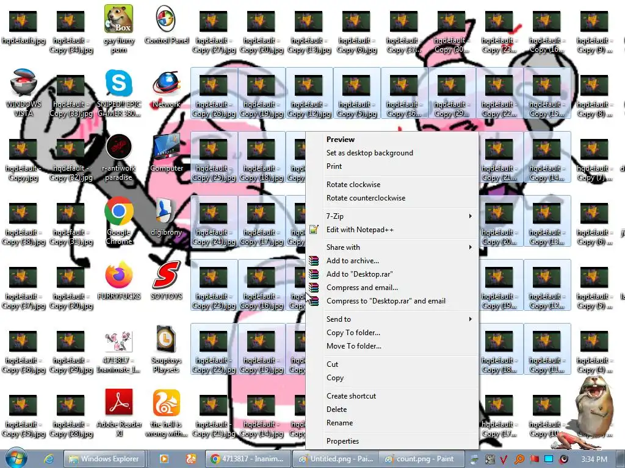Click the UC Browser taskbar quick-launch icon
This screenshot has width=625, height=468.
click(x=190, y=459)
